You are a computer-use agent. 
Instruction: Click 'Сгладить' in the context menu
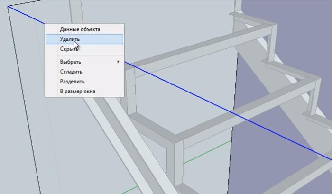(71, 72)
